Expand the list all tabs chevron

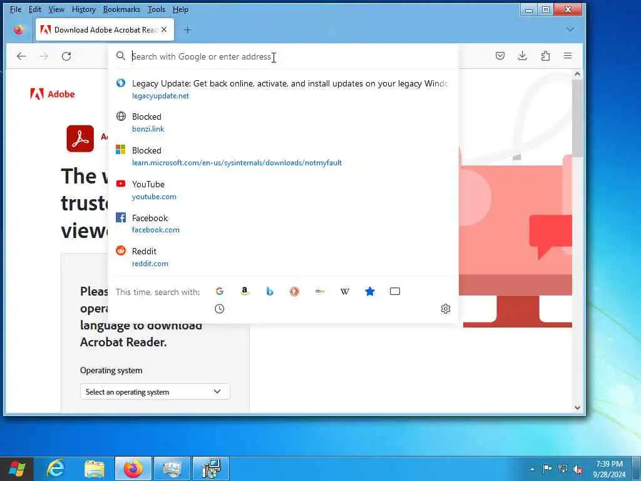(570, 29)
